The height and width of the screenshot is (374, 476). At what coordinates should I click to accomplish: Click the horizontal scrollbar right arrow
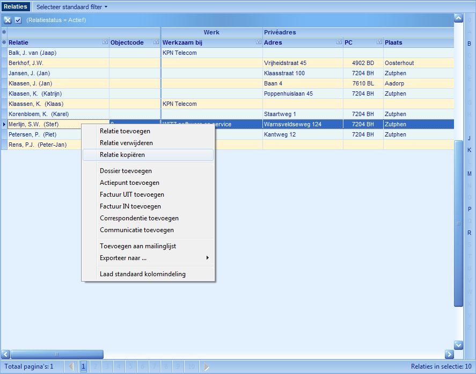tap(449, 355)
